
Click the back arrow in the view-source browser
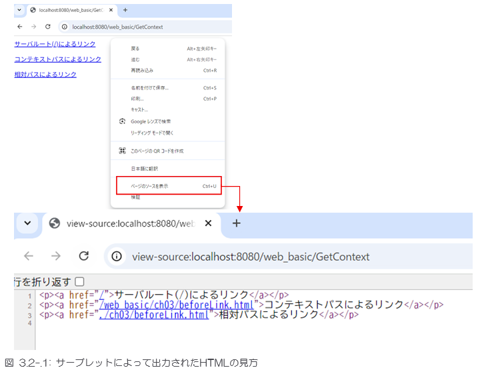pos(29,257)
